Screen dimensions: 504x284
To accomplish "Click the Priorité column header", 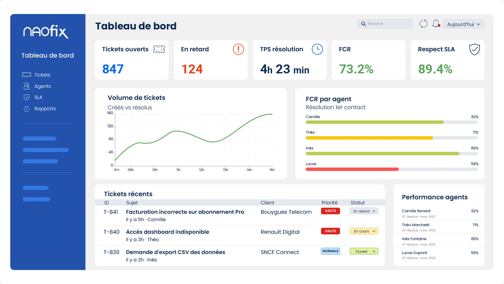I will [x=329, y=203].
